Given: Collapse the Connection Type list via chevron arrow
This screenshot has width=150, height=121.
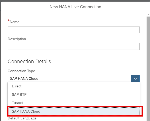Looking at the screenshot, I should (135, 78).
